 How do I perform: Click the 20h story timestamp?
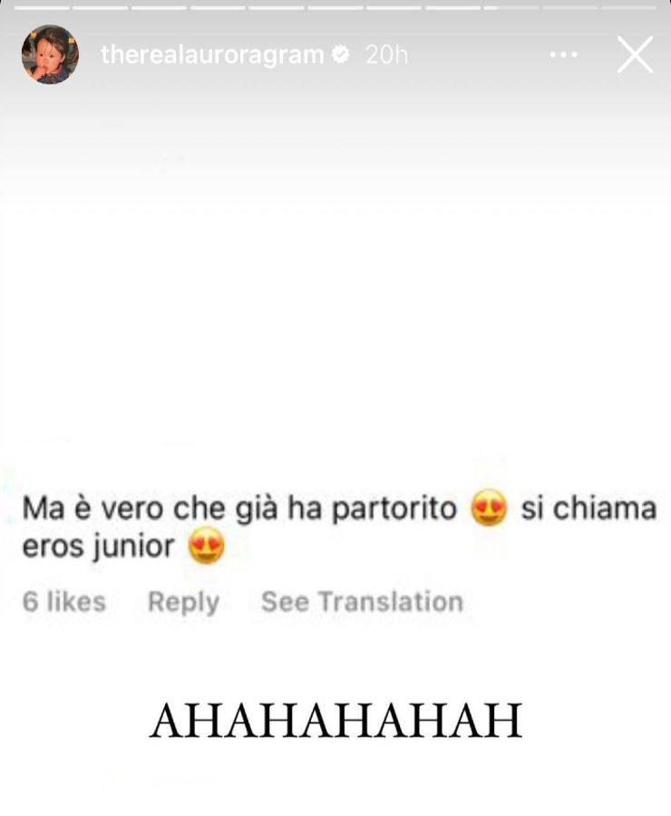click(x=387, y=54)
